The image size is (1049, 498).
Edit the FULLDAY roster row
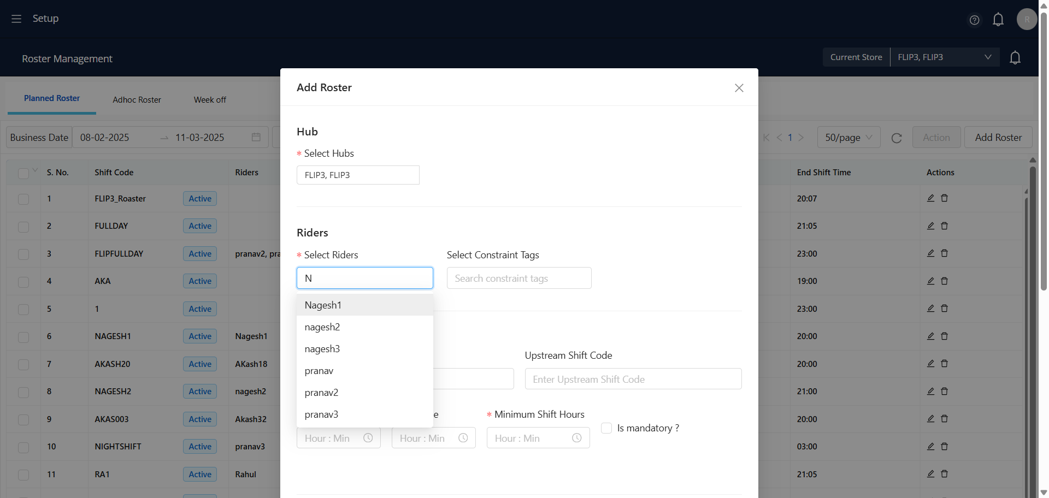tap(930, 226)
